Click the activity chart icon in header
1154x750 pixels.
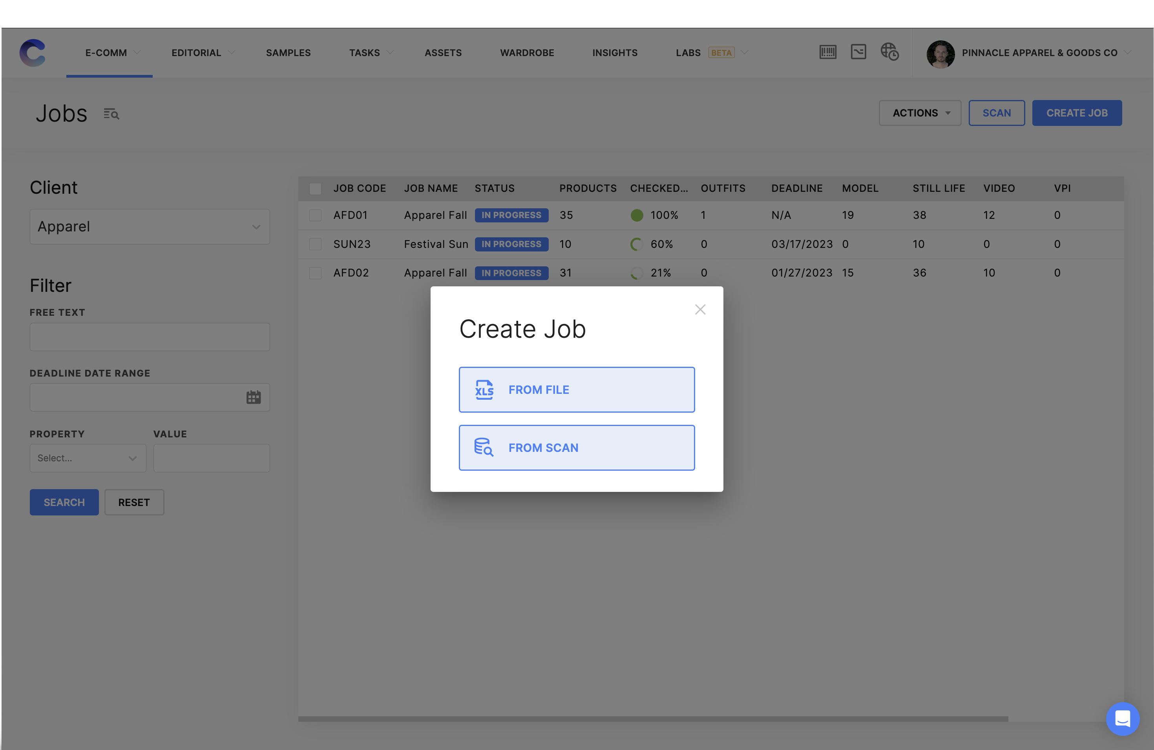(x=858, y=52)
